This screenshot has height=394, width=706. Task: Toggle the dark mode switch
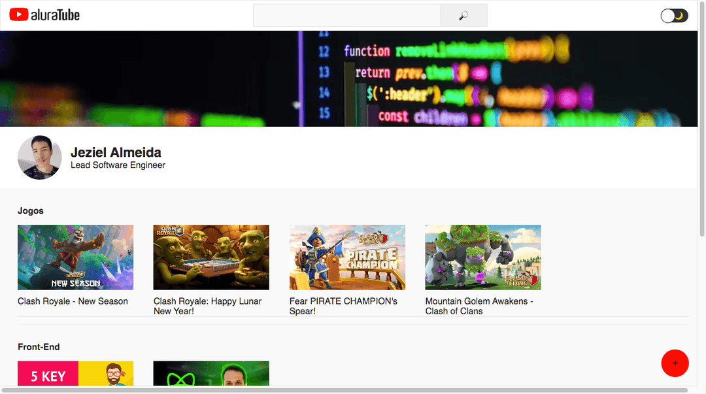[674, 16]
